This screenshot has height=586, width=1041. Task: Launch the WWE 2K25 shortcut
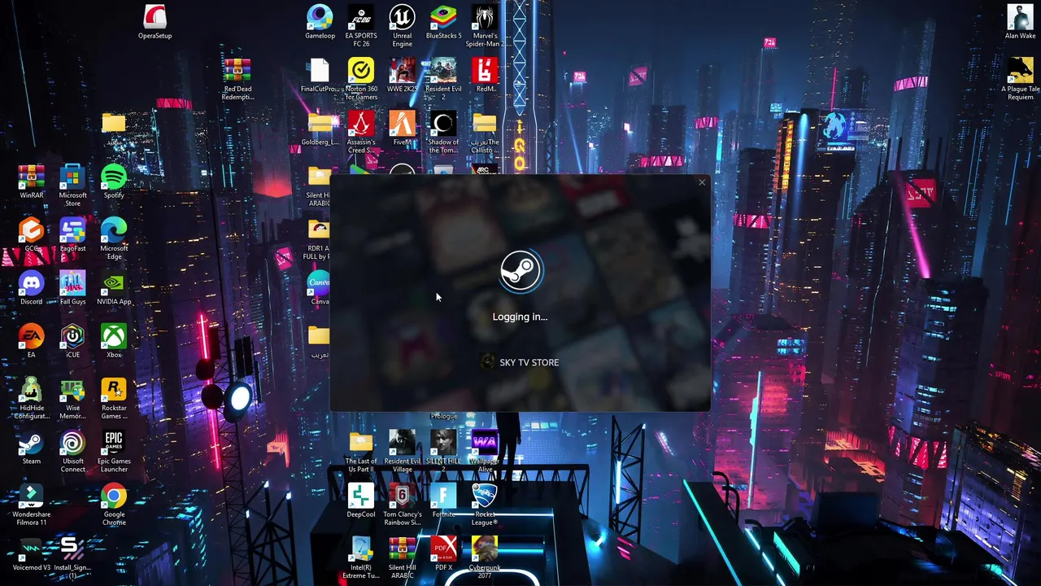(402, 75)
